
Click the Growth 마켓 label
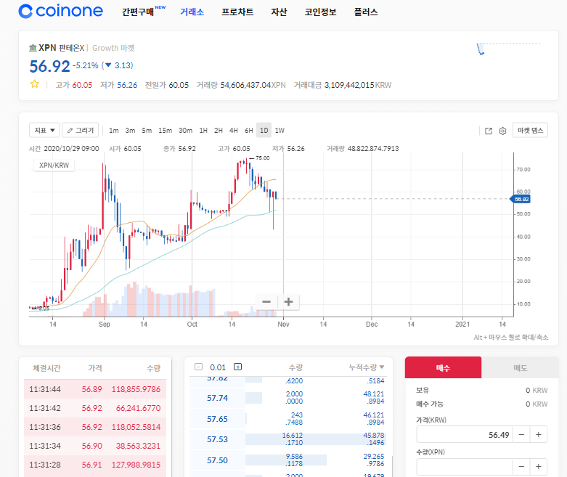[113, 48]
